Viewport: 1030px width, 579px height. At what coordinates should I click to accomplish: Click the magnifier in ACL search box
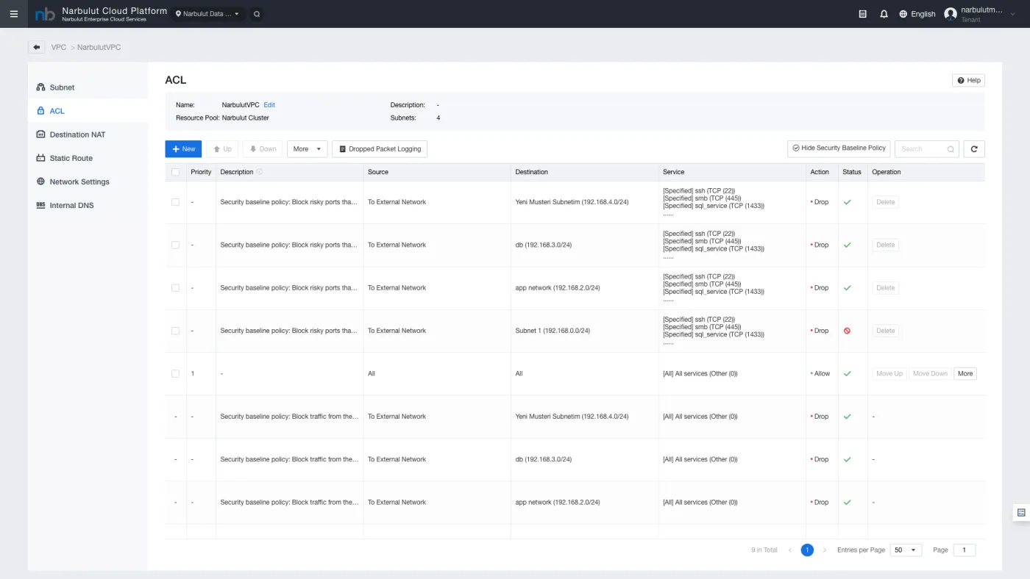[951, 149]
